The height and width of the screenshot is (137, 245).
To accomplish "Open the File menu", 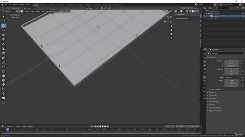I will 6,5.
